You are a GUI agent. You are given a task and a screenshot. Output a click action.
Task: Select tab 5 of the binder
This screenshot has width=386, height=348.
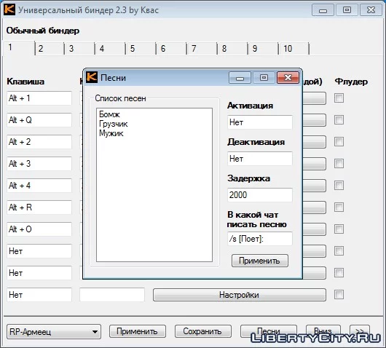click(x=141, y=49)
